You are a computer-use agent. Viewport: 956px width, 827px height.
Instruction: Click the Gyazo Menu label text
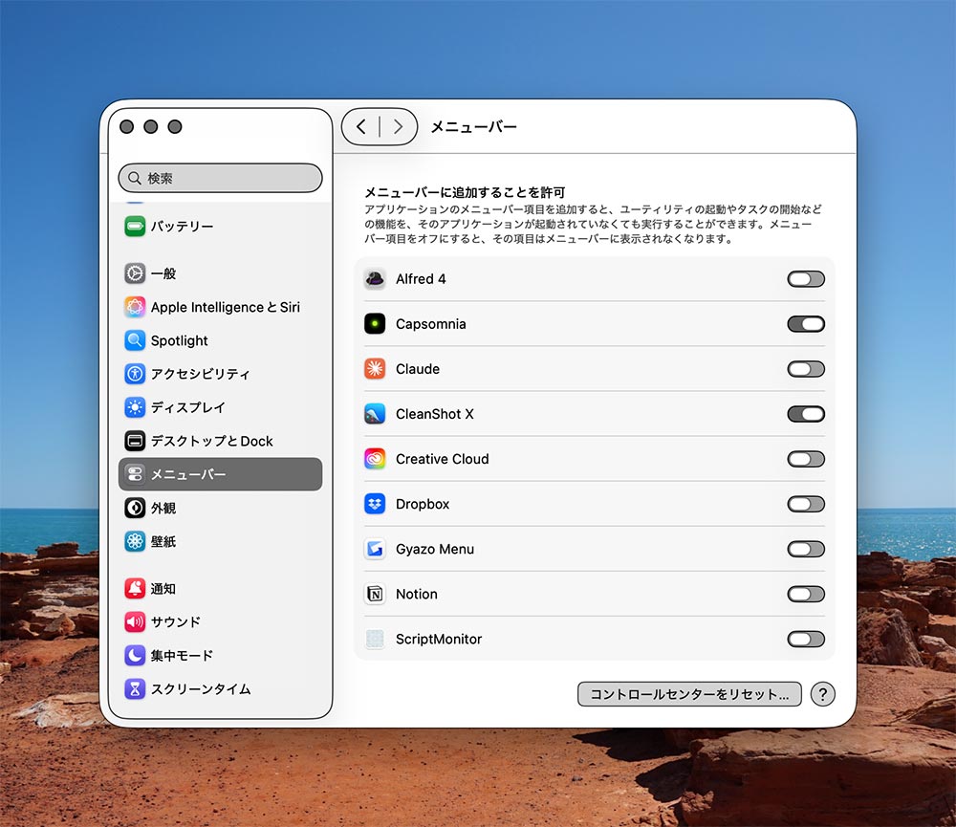click(x=435, y=549)
